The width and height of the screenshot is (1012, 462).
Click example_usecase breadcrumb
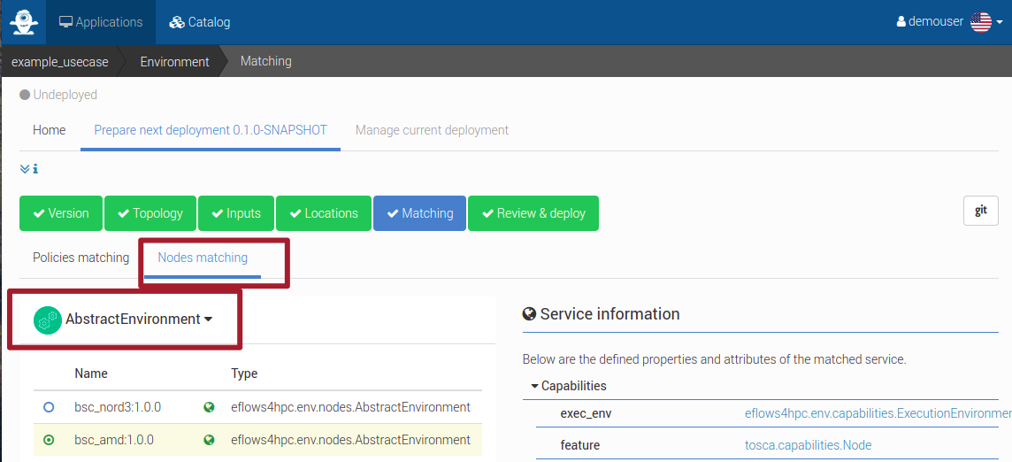(59, 62)
